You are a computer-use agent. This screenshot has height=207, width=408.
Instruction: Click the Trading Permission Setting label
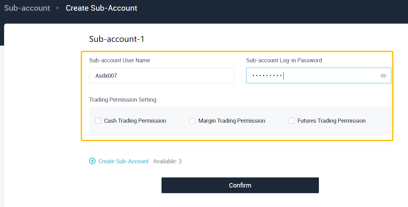tap(123, 100)
